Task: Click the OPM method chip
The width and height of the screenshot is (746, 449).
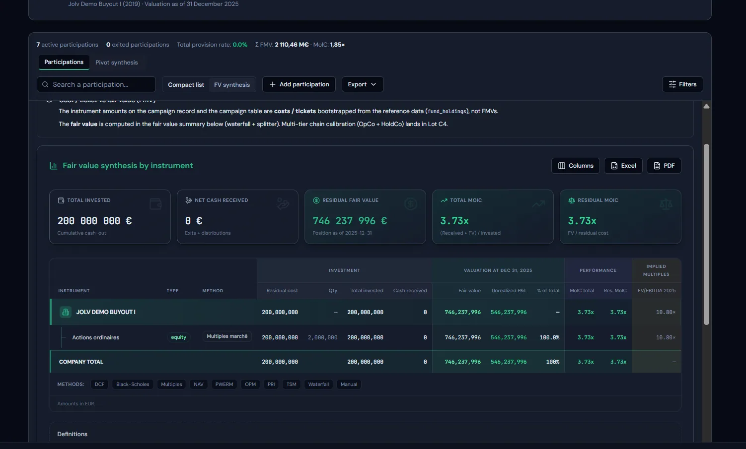Action: (250, 385)
